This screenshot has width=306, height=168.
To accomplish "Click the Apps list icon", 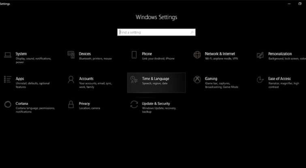I will point(8,80).
